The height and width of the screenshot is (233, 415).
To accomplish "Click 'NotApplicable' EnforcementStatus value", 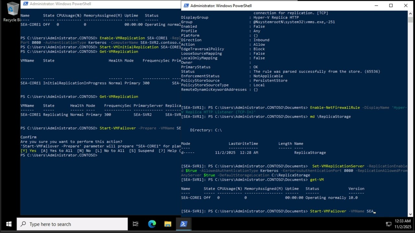I will (268, 76).
